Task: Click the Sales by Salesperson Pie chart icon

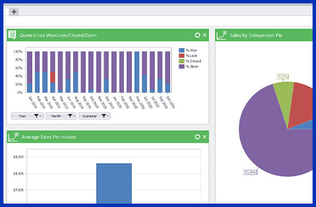Action: click(222, 35)
